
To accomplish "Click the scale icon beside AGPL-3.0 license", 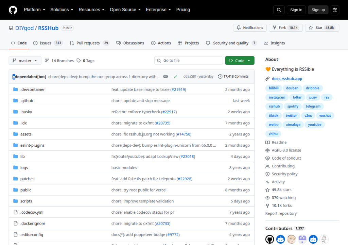I will point(267,150).
